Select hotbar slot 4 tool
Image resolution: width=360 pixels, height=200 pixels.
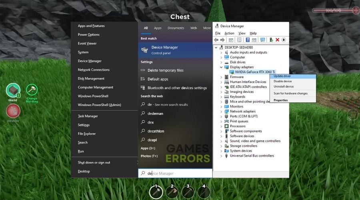pyautogui.click(x=204, y=192)
